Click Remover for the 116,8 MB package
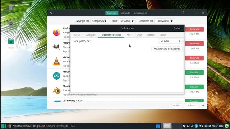Viewport: 230px width, 129px height. (194, 43)
